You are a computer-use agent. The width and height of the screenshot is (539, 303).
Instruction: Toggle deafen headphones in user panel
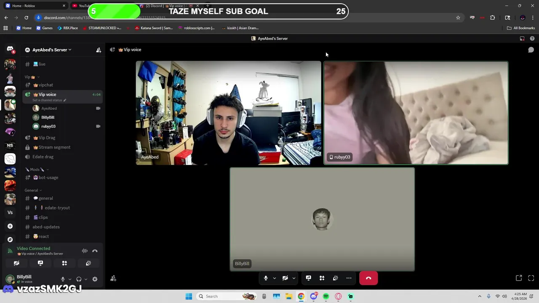(x=79, y=279)
